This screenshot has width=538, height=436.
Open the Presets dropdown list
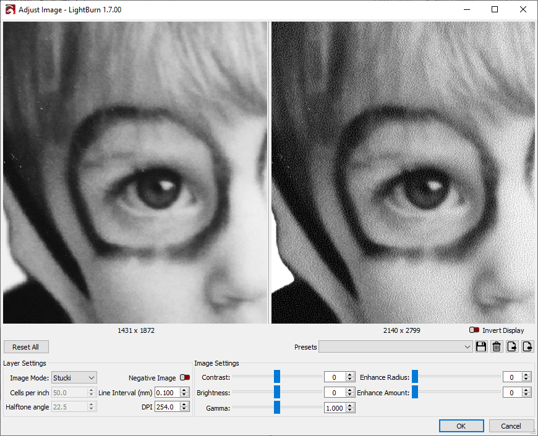tap(468, 346)
